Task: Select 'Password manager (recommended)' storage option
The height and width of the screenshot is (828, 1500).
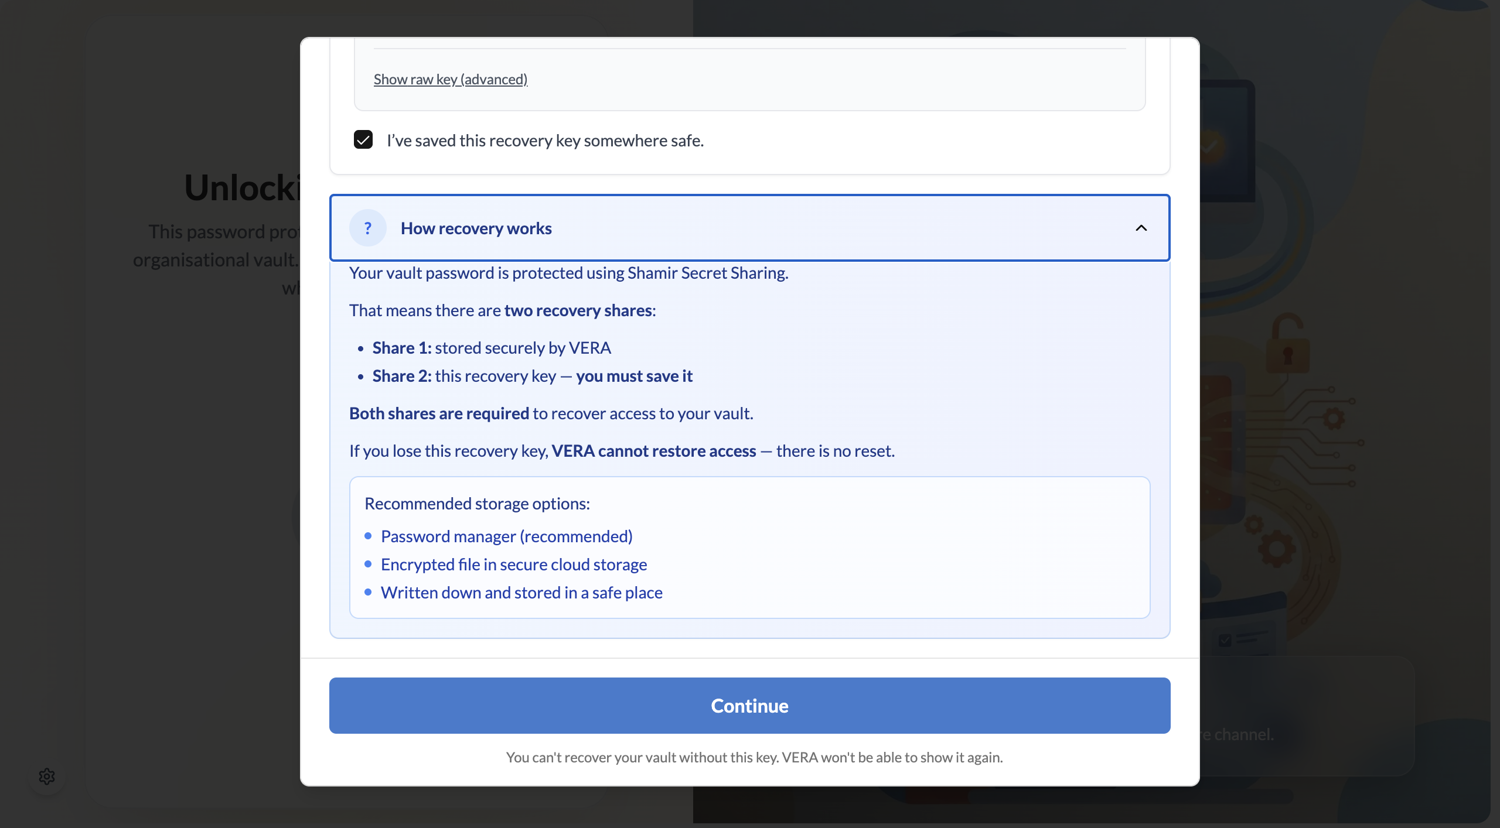Action: (x=506, y=536)
